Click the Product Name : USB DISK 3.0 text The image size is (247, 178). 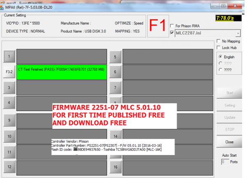83,31
